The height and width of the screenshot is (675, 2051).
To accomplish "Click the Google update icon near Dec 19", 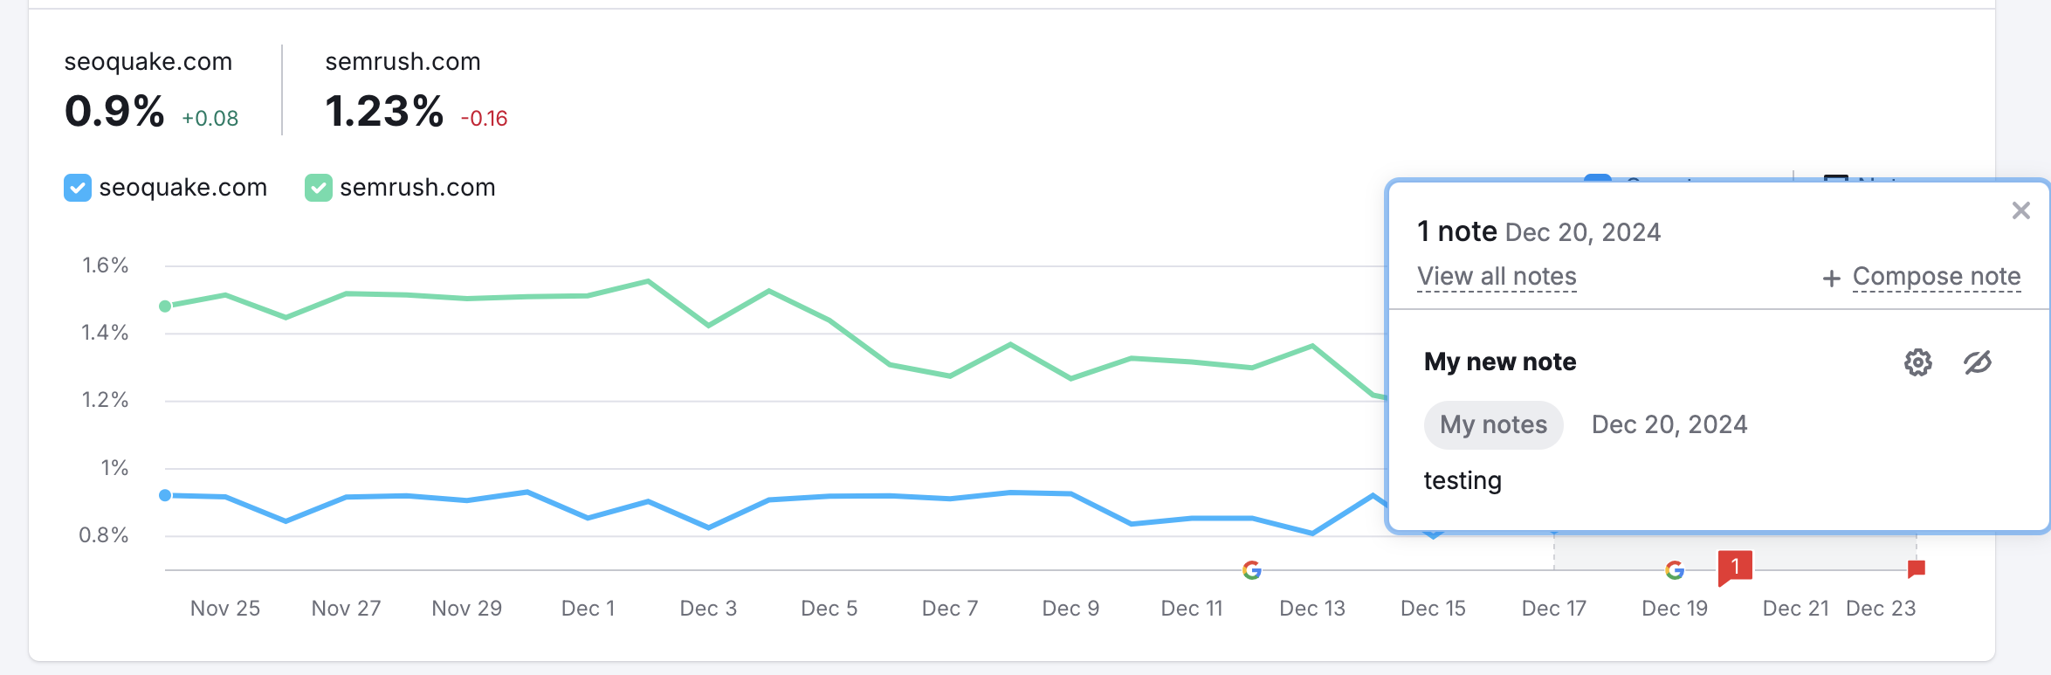I will (x=1674, y=570).
